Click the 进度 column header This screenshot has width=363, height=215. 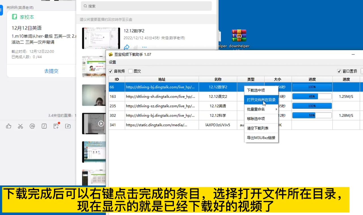click(x=312, y=79)
